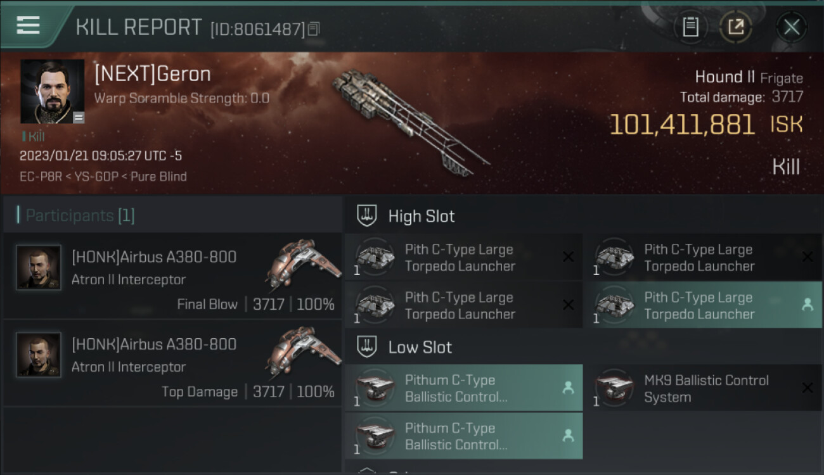This screenshot has height=475, width=824.
Task: Select Final Blow participant Airbus A380-800
Action: (x=172, y=276)
